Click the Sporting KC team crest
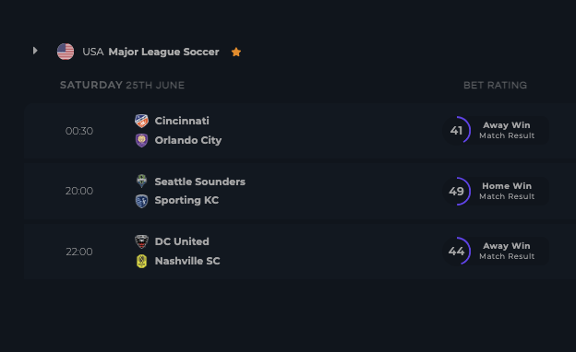The image size is (576, 352). pos(141,201)
